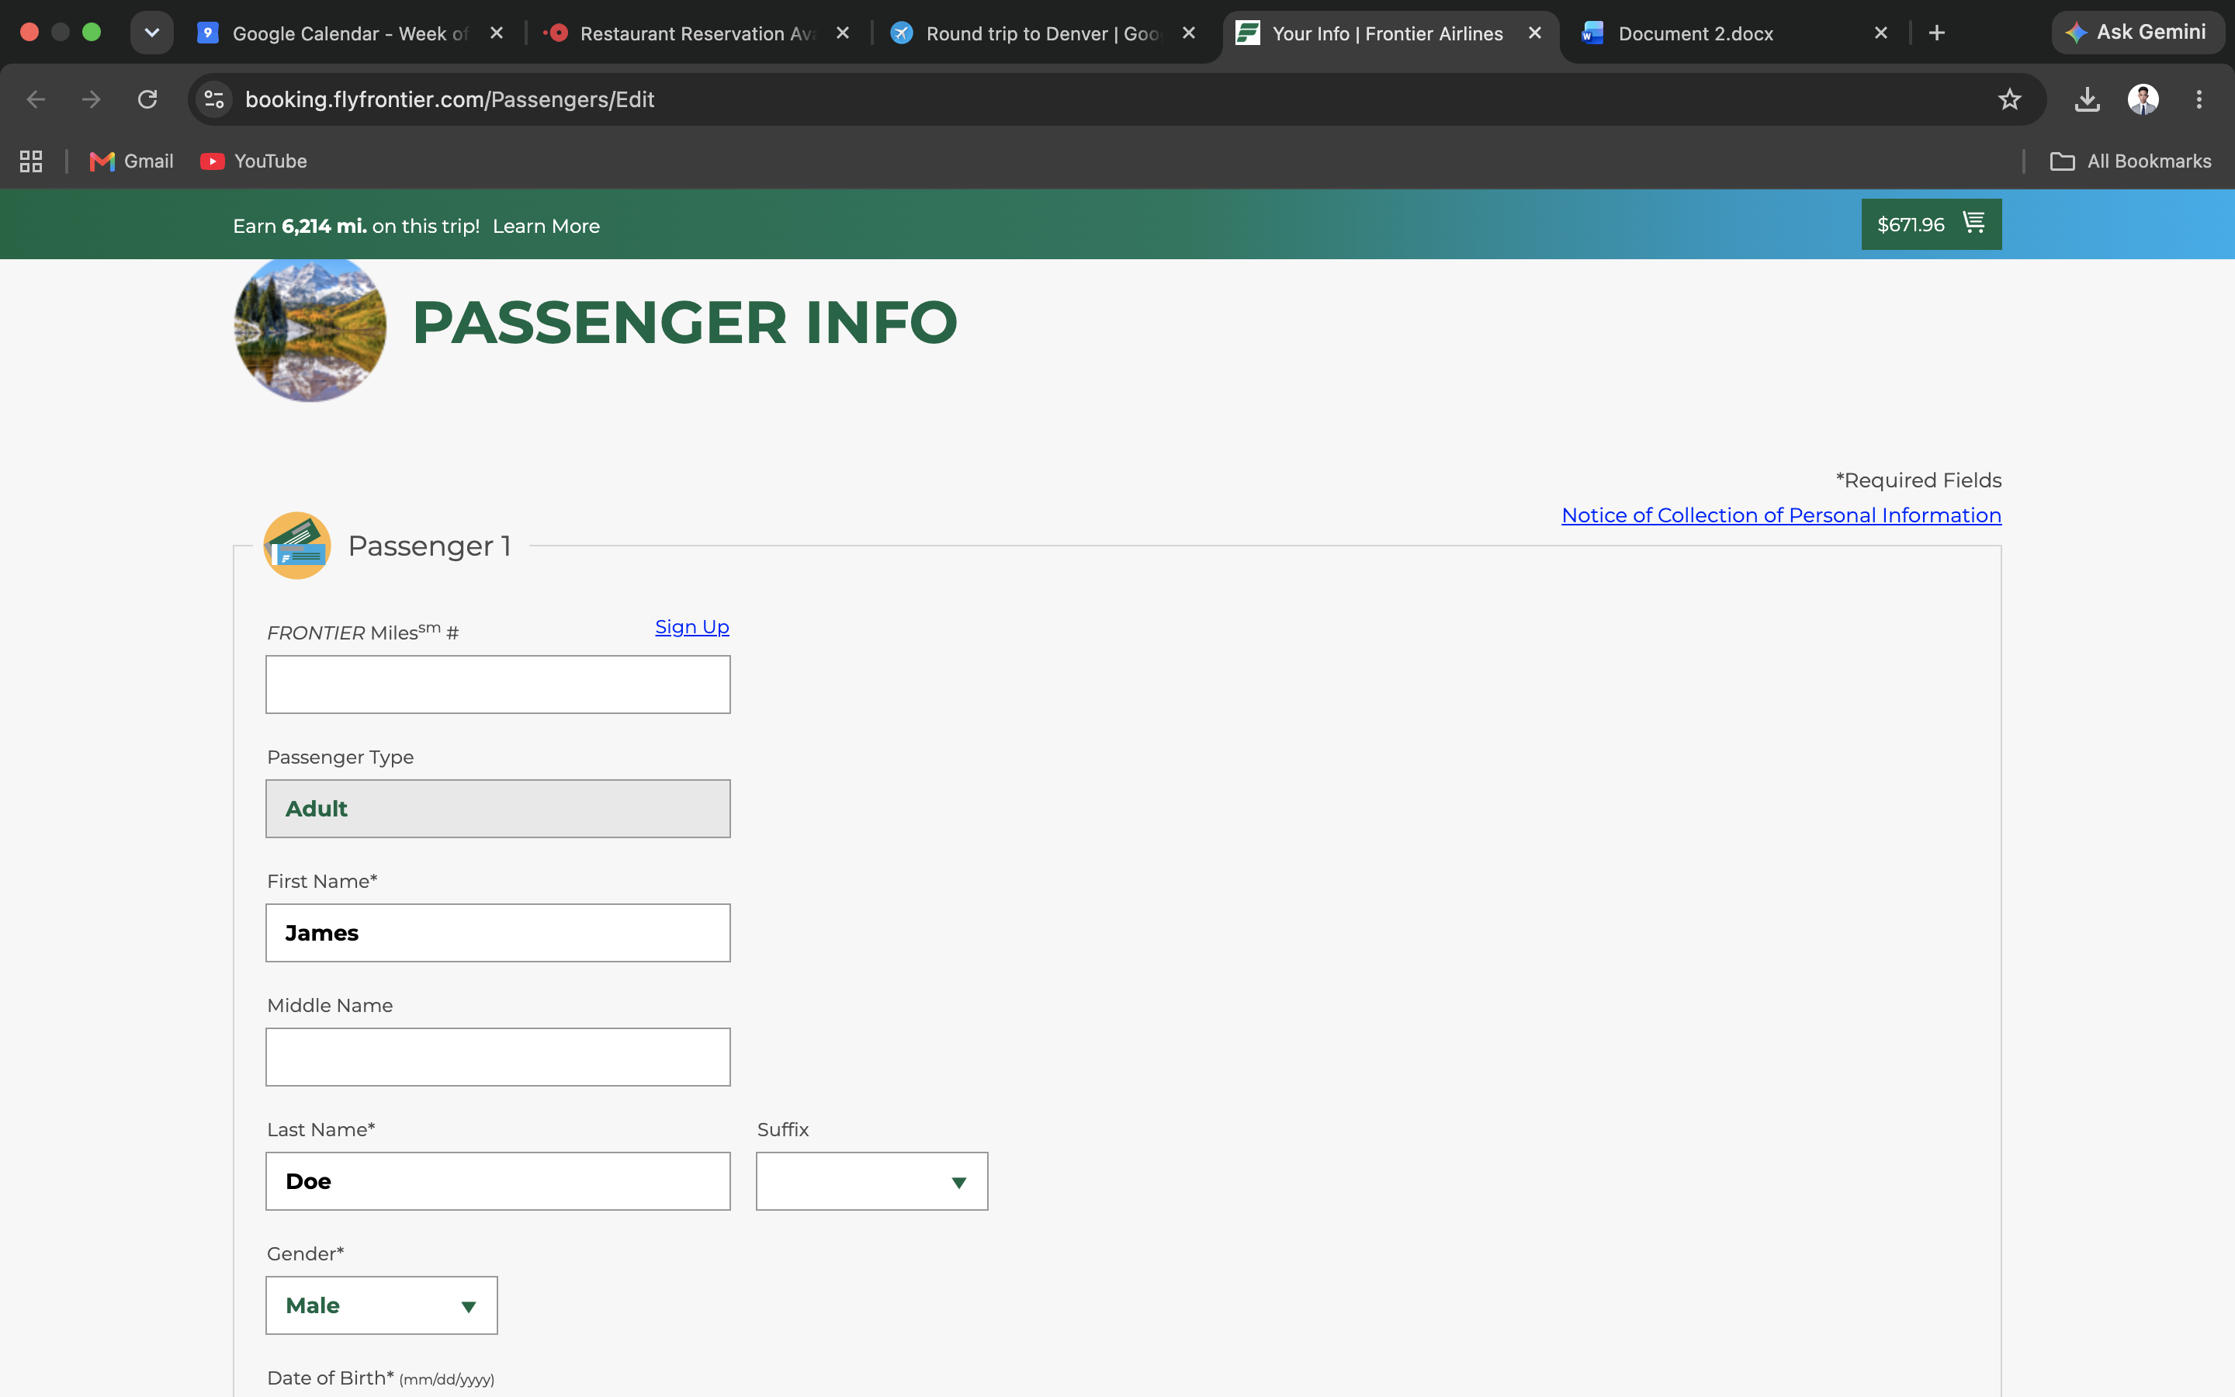Expand the tab search chevron

pyautogui.click(x=152, y=33)
